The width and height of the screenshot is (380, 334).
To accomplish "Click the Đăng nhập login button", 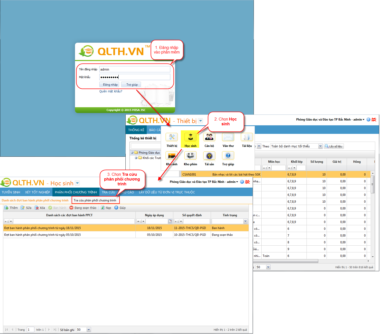I will pos(109,85).
